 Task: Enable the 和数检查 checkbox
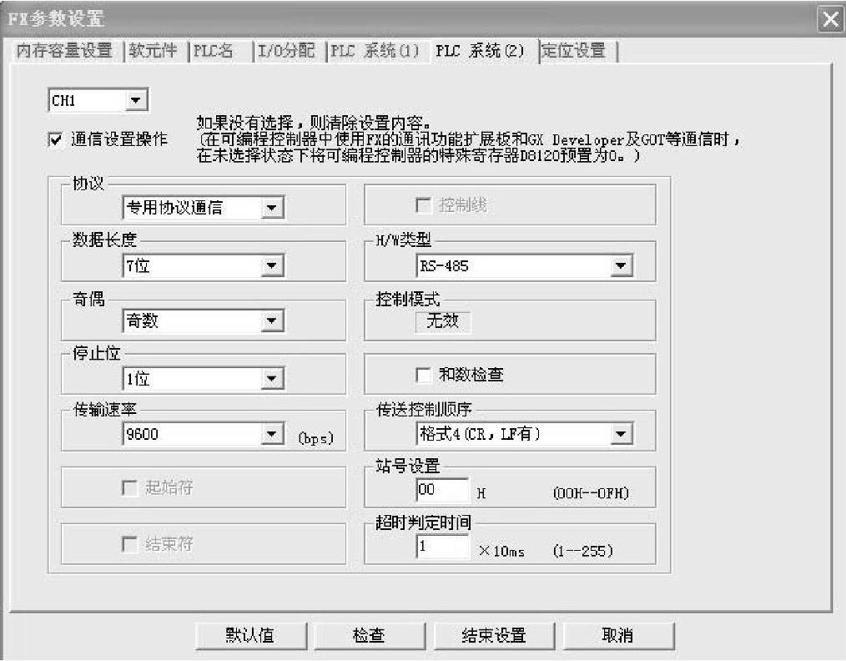point(424,375)
